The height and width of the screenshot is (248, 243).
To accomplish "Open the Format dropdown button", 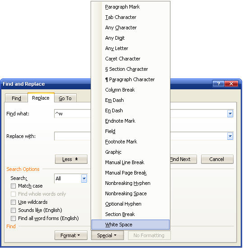I will click(x=71, y=235).
